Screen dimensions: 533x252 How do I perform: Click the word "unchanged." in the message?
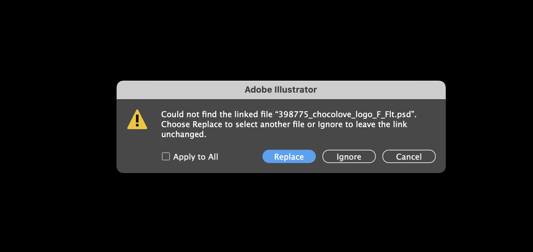tap(184, 134)
